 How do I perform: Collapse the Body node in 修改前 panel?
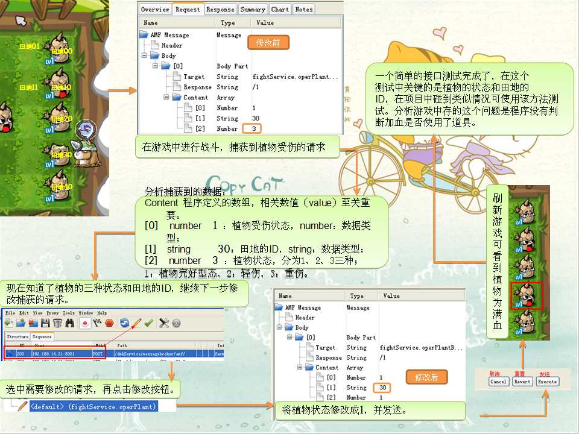coord(145,55)
